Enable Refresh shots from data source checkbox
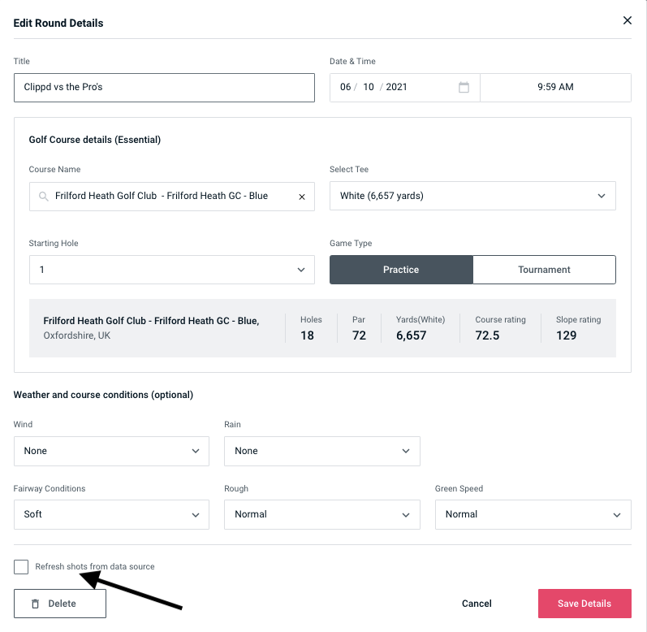 [21, 567]
